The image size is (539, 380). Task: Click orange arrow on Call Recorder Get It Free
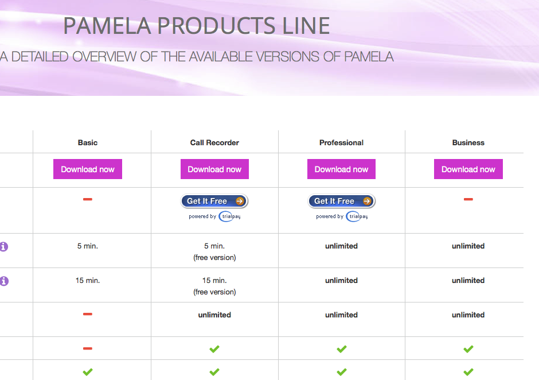tap(240, 201)
